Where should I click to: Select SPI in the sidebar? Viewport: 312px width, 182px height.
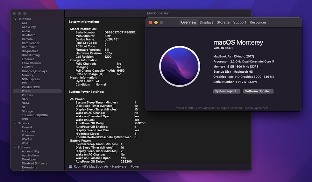click(24, 107)
